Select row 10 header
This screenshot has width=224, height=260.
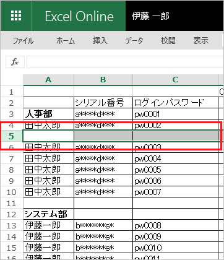[x=11, y=192]
